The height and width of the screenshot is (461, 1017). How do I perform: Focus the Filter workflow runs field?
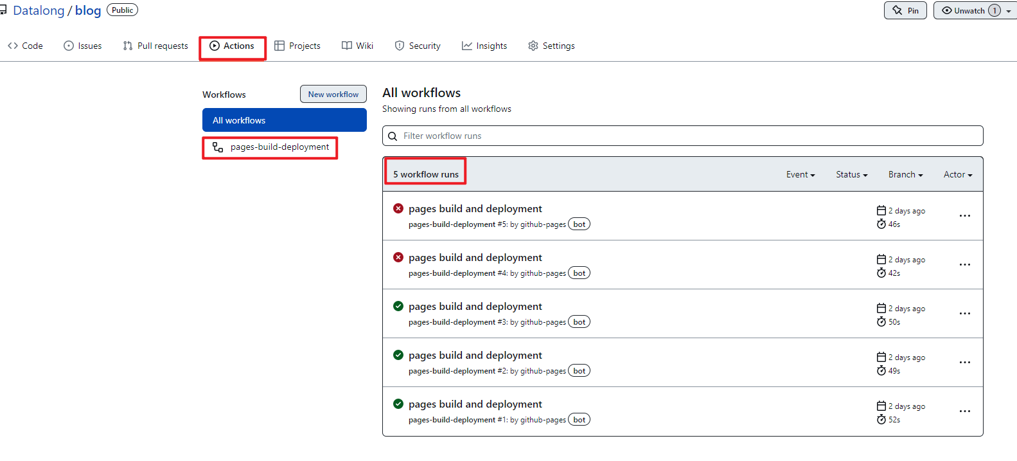[x=683, y=136]
